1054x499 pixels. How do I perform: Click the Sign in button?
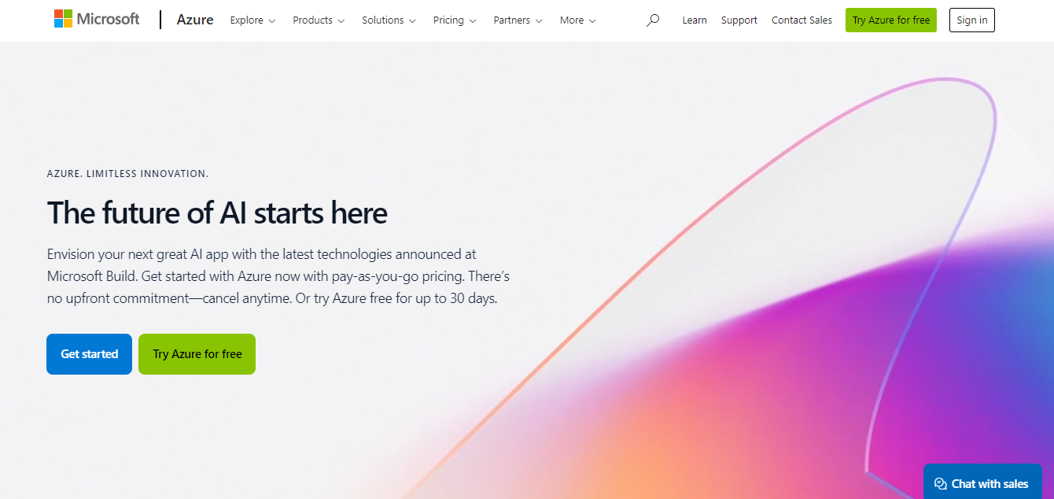[x=972, y=20]
